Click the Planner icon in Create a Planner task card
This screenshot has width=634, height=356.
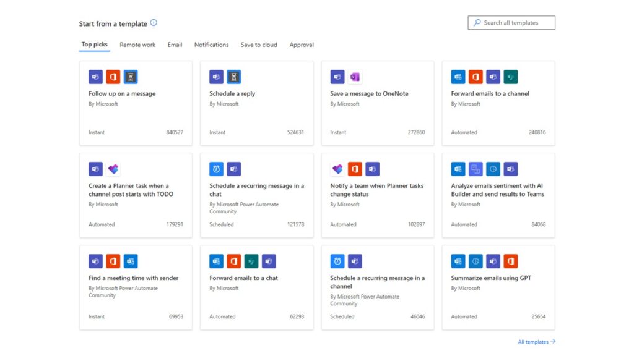(x=113, y=169)
